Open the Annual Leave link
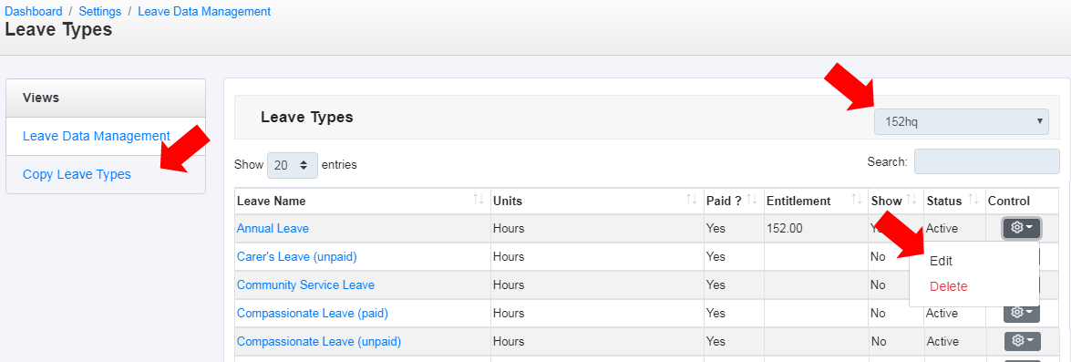 [273, 229]
